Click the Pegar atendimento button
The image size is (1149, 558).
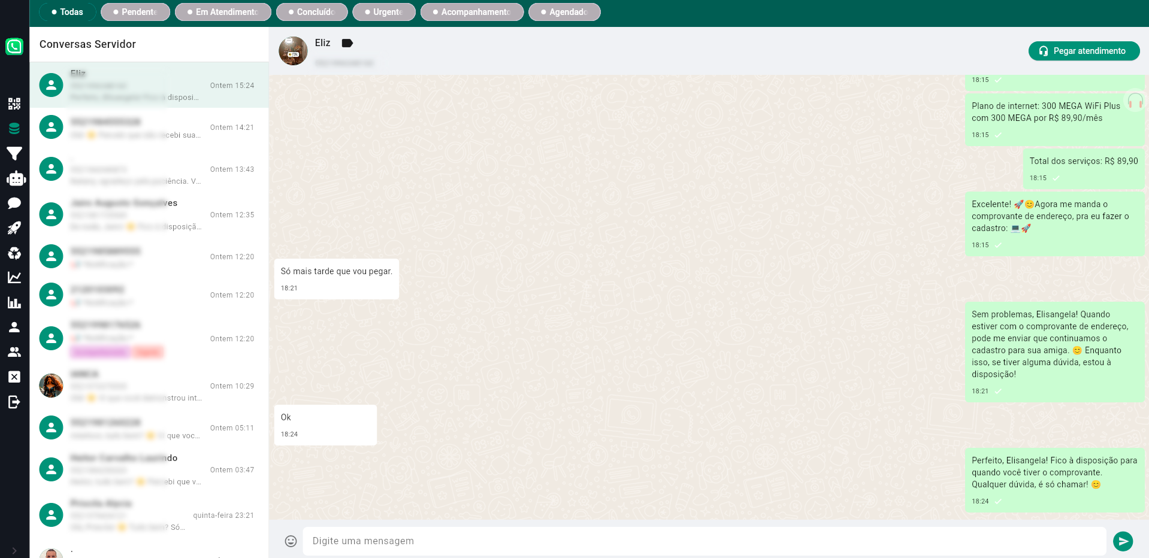click(1084, 51)
